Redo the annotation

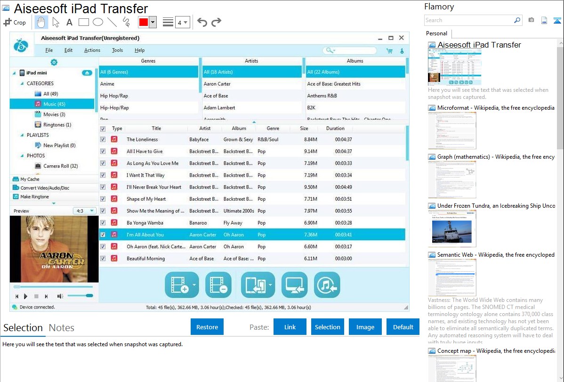click(216, 22)
